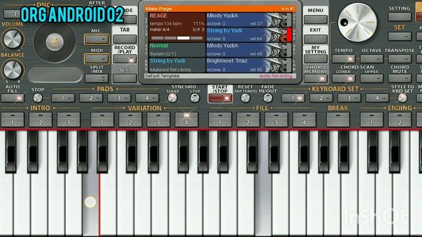The width and height of the screenshot is (422, 237).
Task: Select VARIATION 2 button
Action: pyautogui.click(x=131, y=120)
